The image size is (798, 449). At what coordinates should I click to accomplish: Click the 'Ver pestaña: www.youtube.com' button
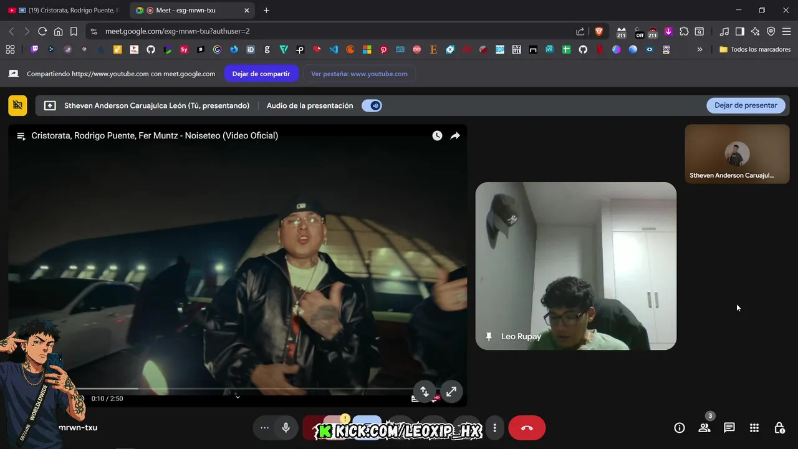359,74
